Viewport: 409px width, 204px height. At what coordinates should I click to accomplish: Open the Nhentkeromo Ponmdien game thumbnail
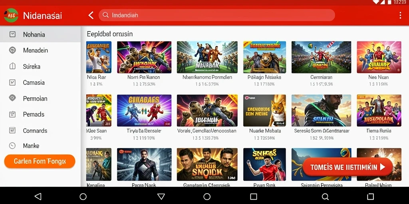pos(207,57)
